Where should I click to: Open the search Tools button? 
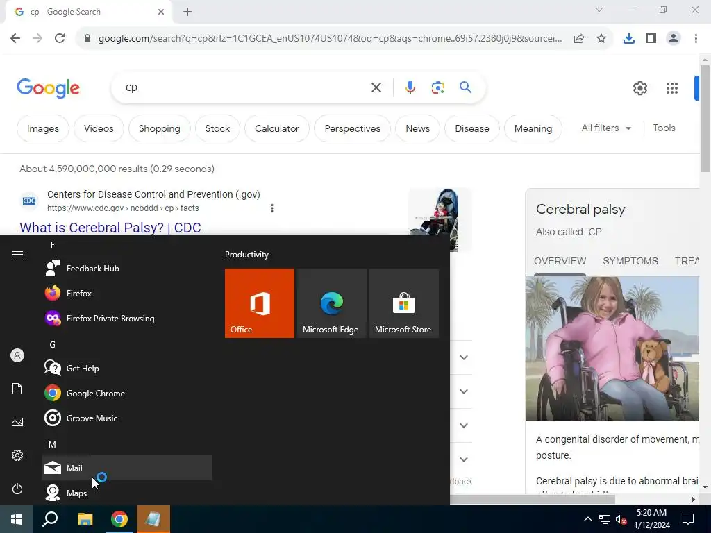click(664, 128)
